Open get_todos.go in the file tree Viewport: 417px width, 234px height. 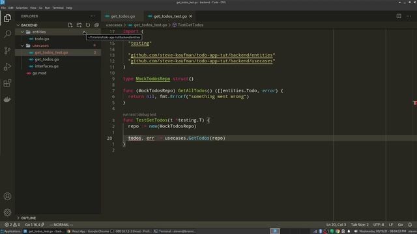(47, 59)
